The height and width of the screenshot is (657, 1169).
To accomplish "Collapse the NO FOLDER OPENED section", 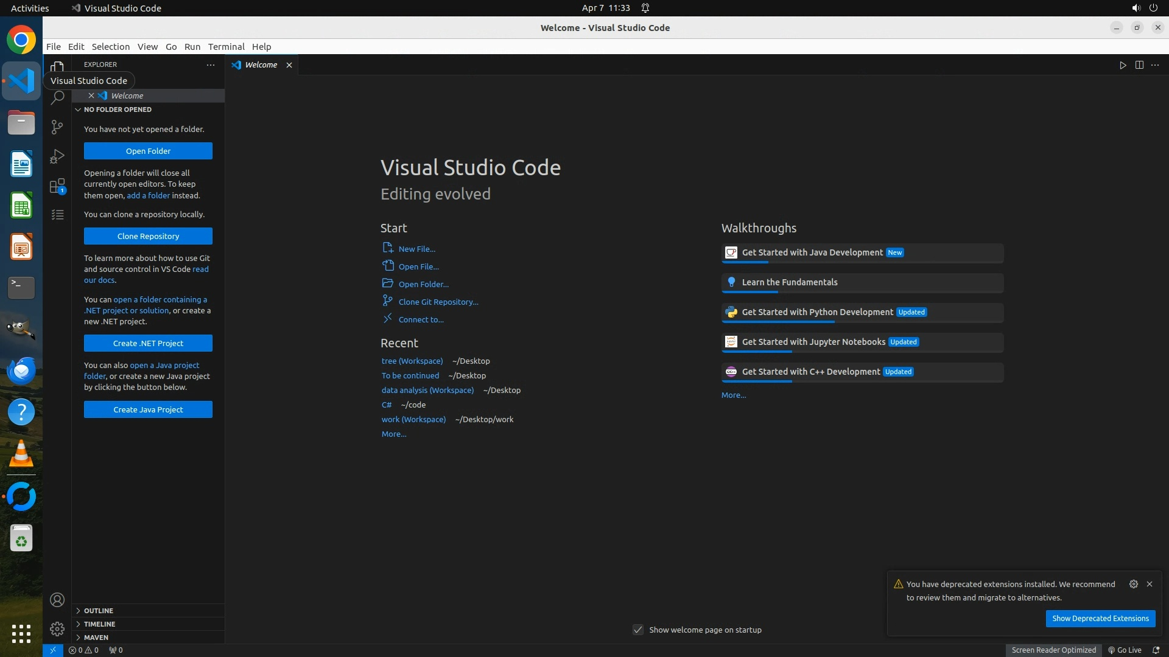I will (117, 109).
